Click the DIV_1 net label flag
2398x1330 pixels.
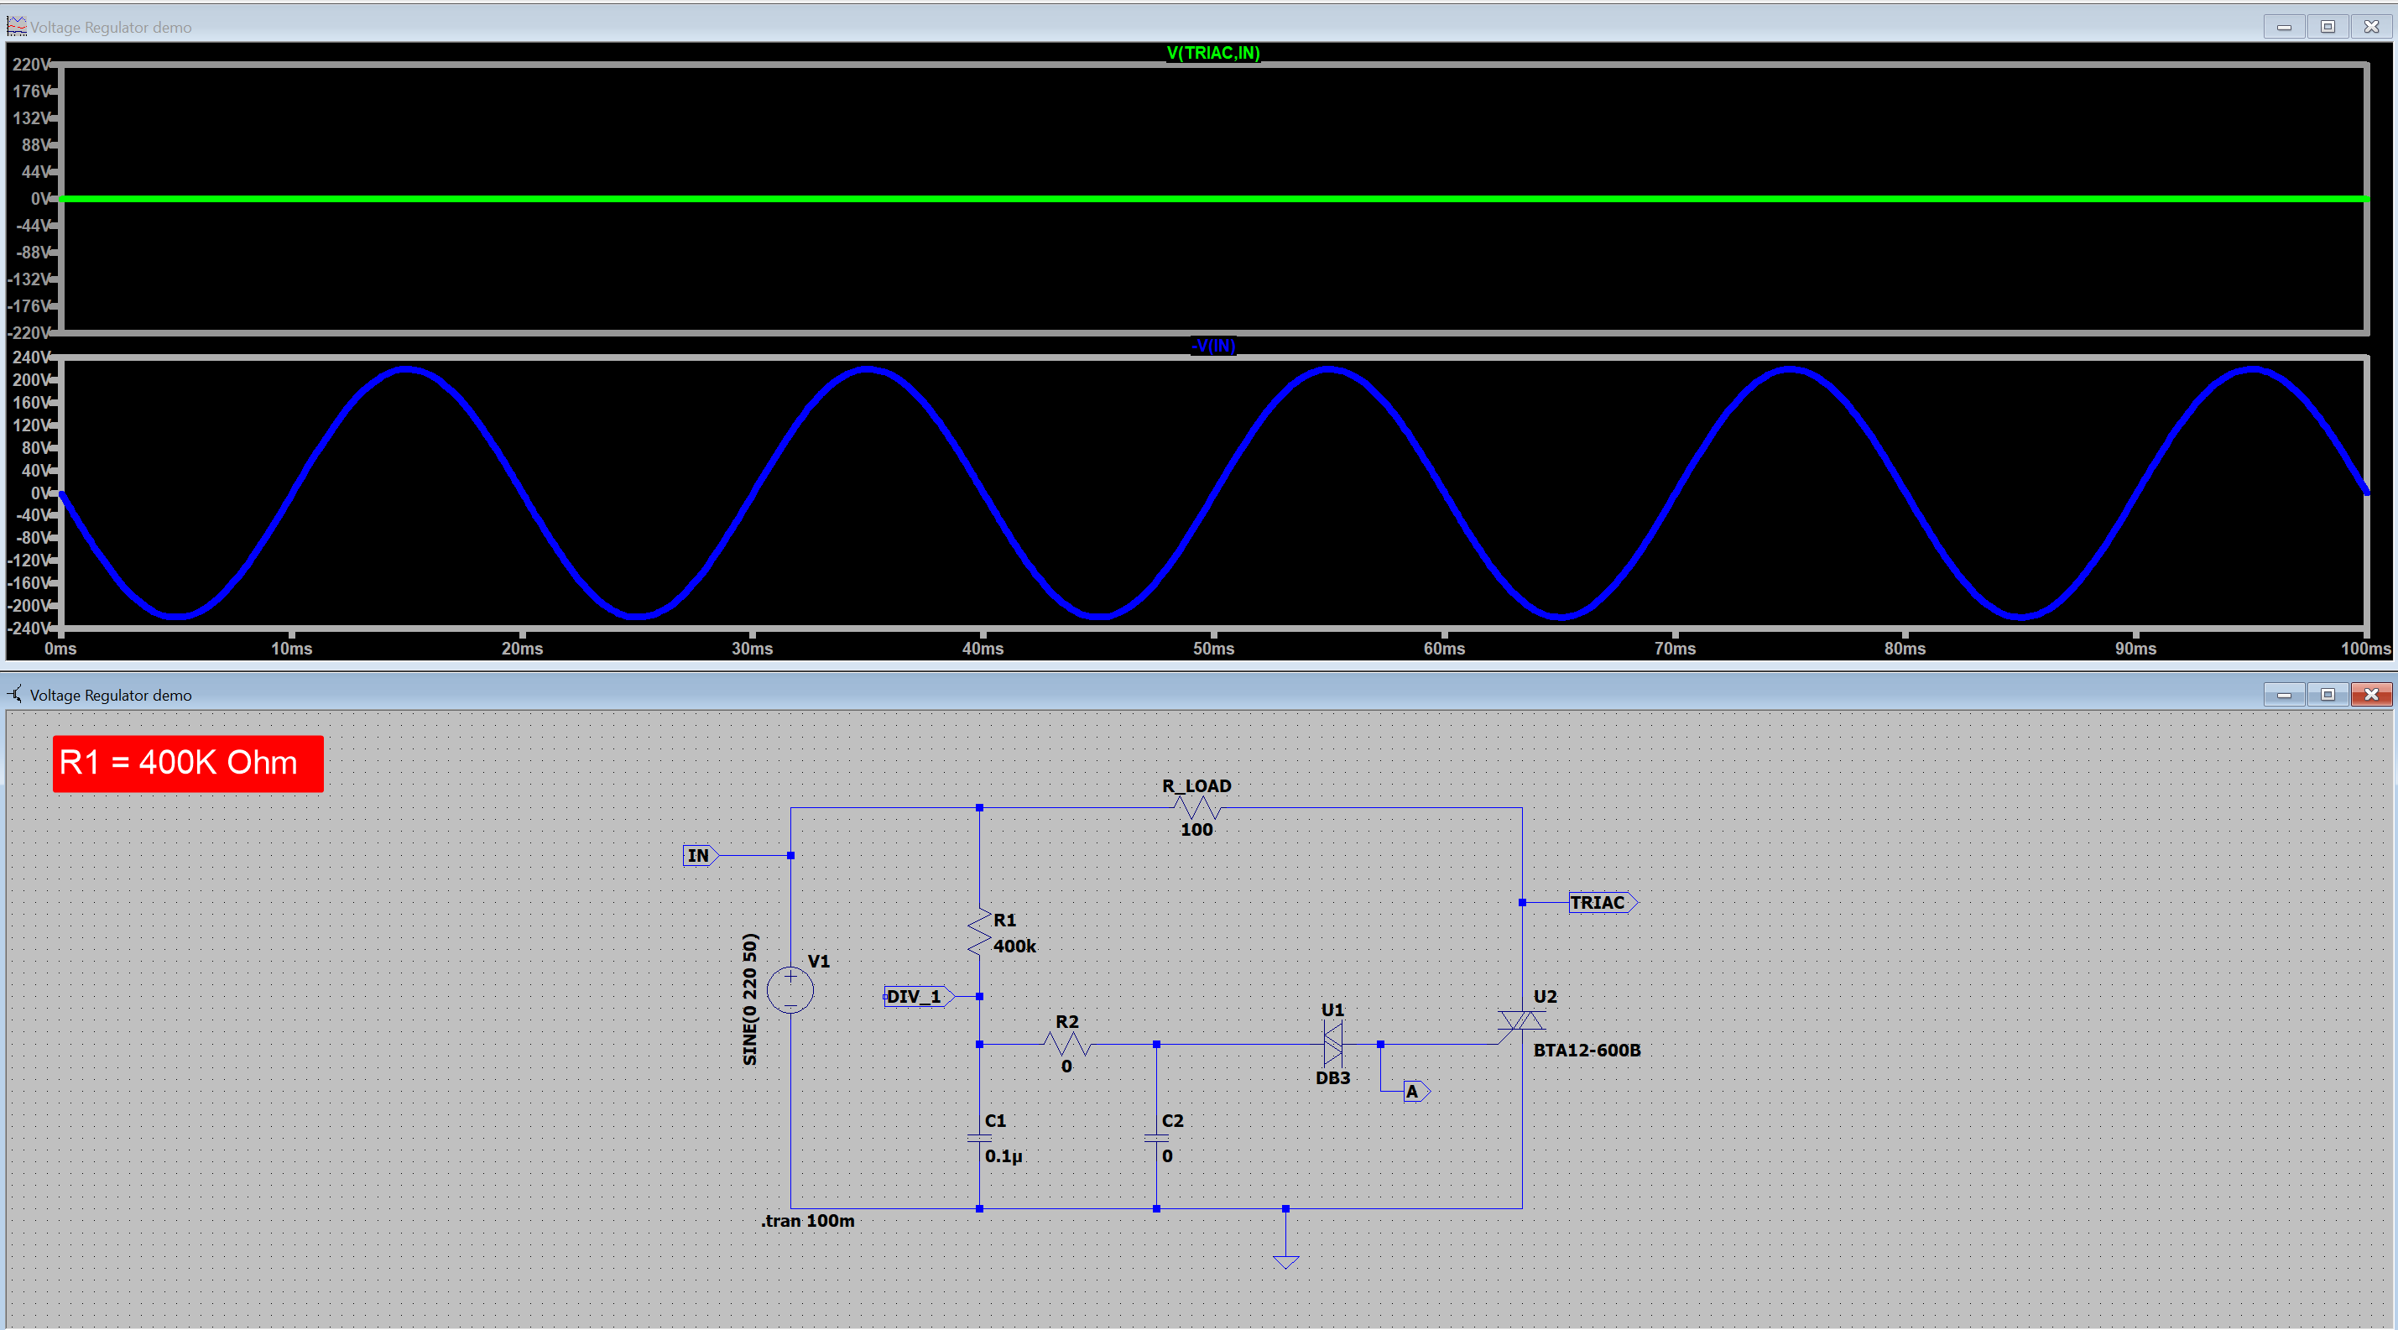coord(919,996)
